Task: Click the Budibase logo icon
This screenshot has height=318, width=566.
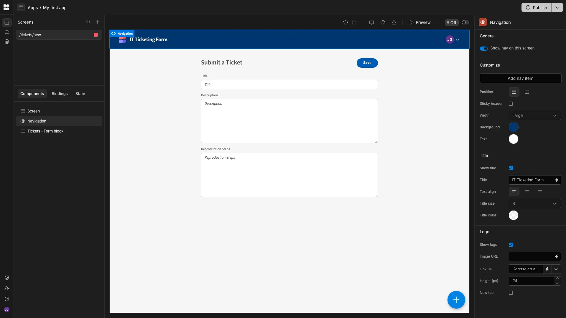Action: pyautogui.click(x=6, y=7)
